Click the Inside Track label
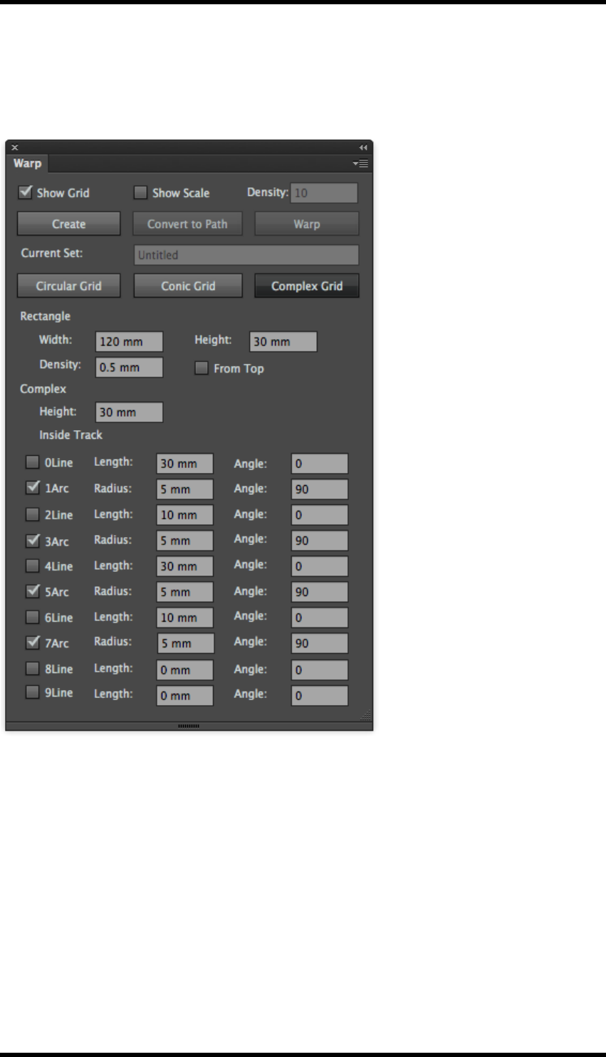This screenshot has width=606, height=1057. click(x=70, y=434)
